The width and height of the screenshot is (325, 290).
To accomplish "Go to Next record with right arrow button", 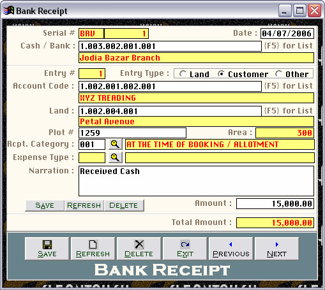I will pos(276,249).
